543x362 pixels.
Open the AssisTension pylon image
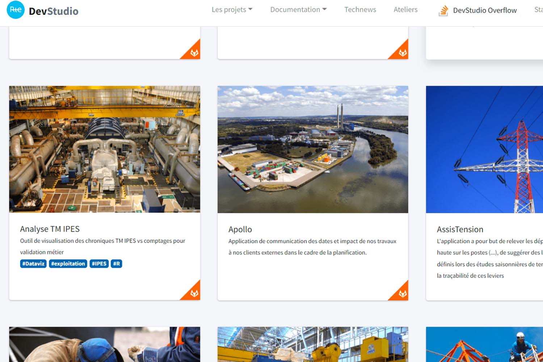click(x=484, y=149)
